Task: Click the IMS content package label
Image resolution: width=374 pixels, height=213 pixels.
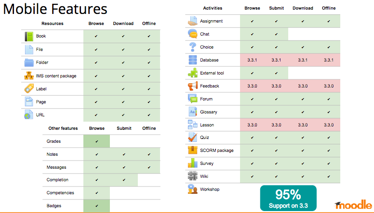Action: point(56,76)
